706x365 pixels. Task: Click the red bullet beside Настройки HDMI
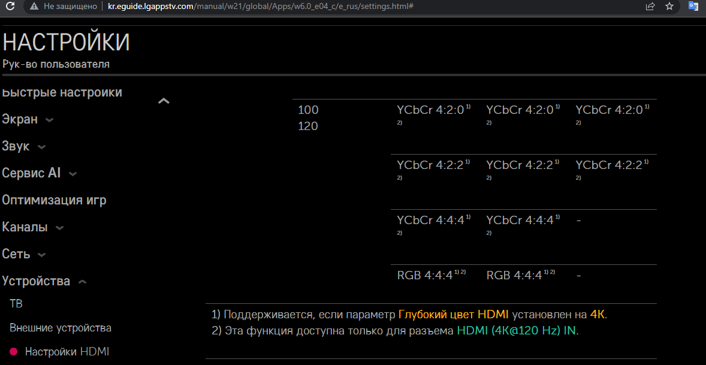point(14,352)
